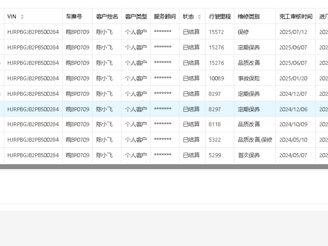The width and height of the screenshot is (328, 246).
Task: Select the 车牌号 column header
Action: click(74, 17)
